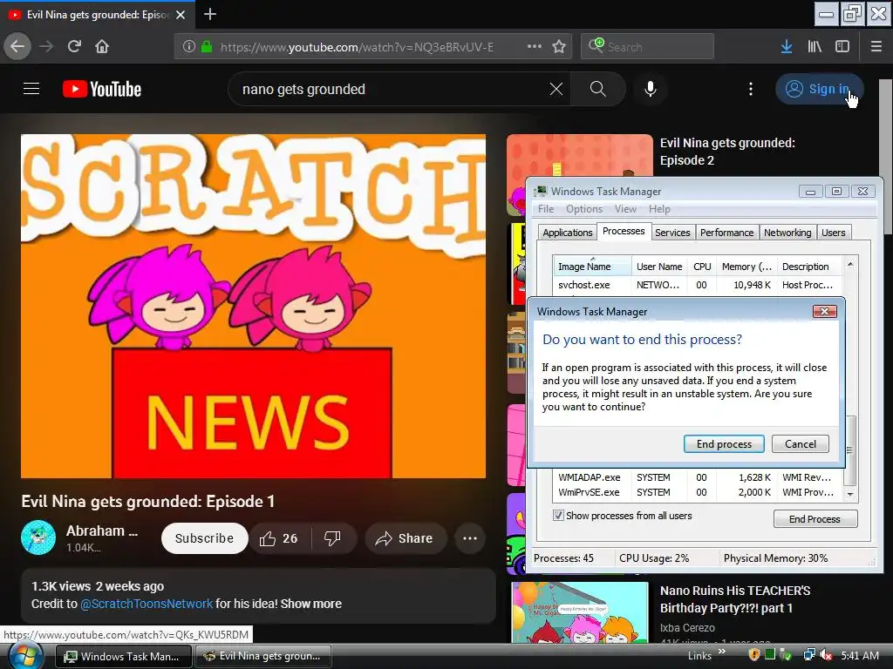
Task: Confirm with the End process button in dialog
Action: (724, 443)
